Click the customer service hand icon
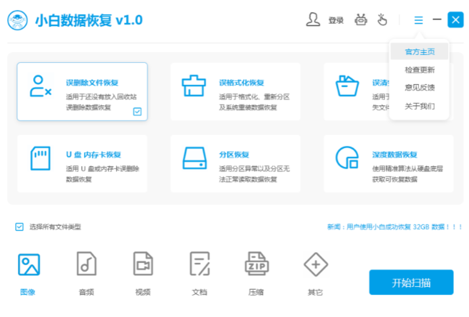The image size is (469, 317). (382, 20)
